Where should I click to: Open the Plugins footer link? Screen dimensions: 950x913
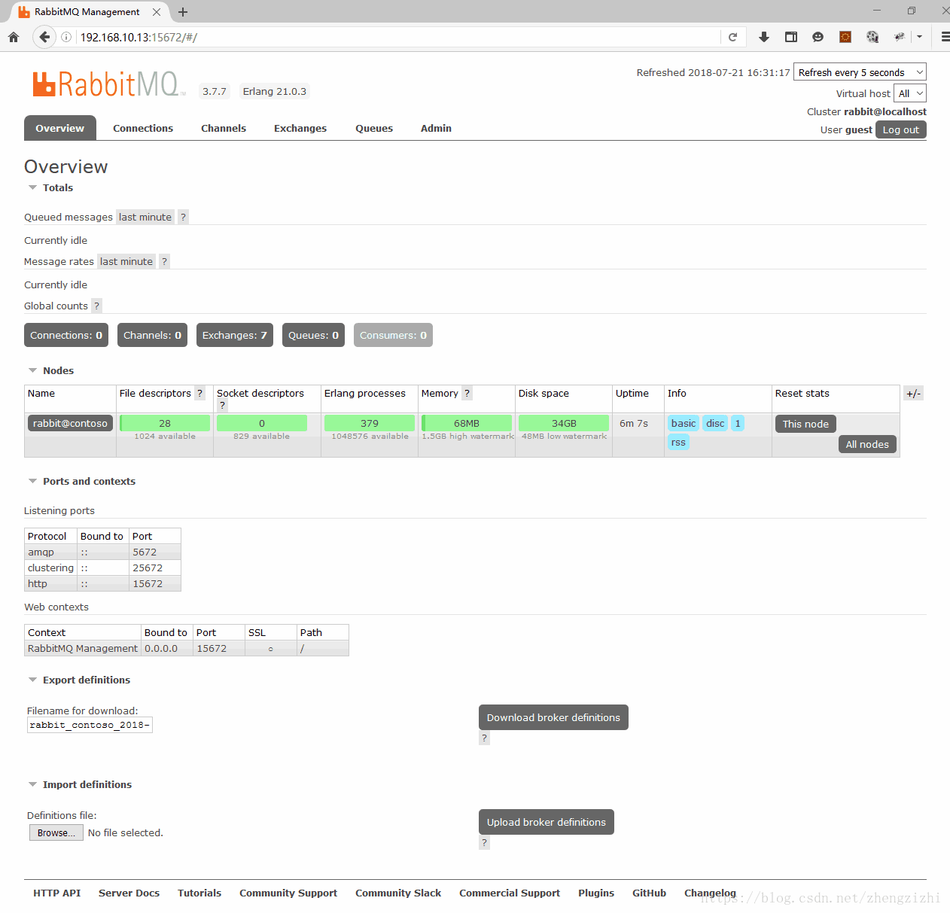[x=596, y=893]
